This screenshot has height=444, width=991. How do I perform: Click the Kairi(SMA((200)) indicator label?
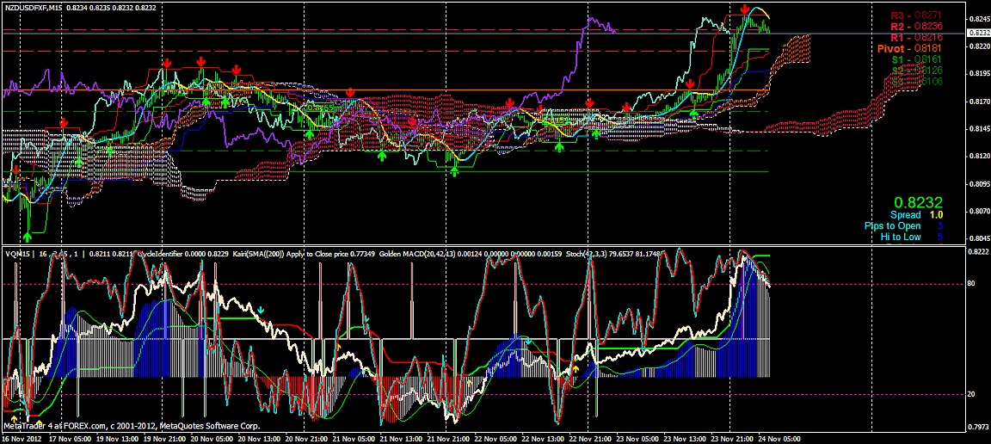[x=260, y=254]
